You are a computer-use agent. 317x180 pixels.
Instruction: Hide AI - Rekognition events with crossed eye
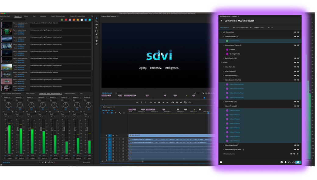298,32
